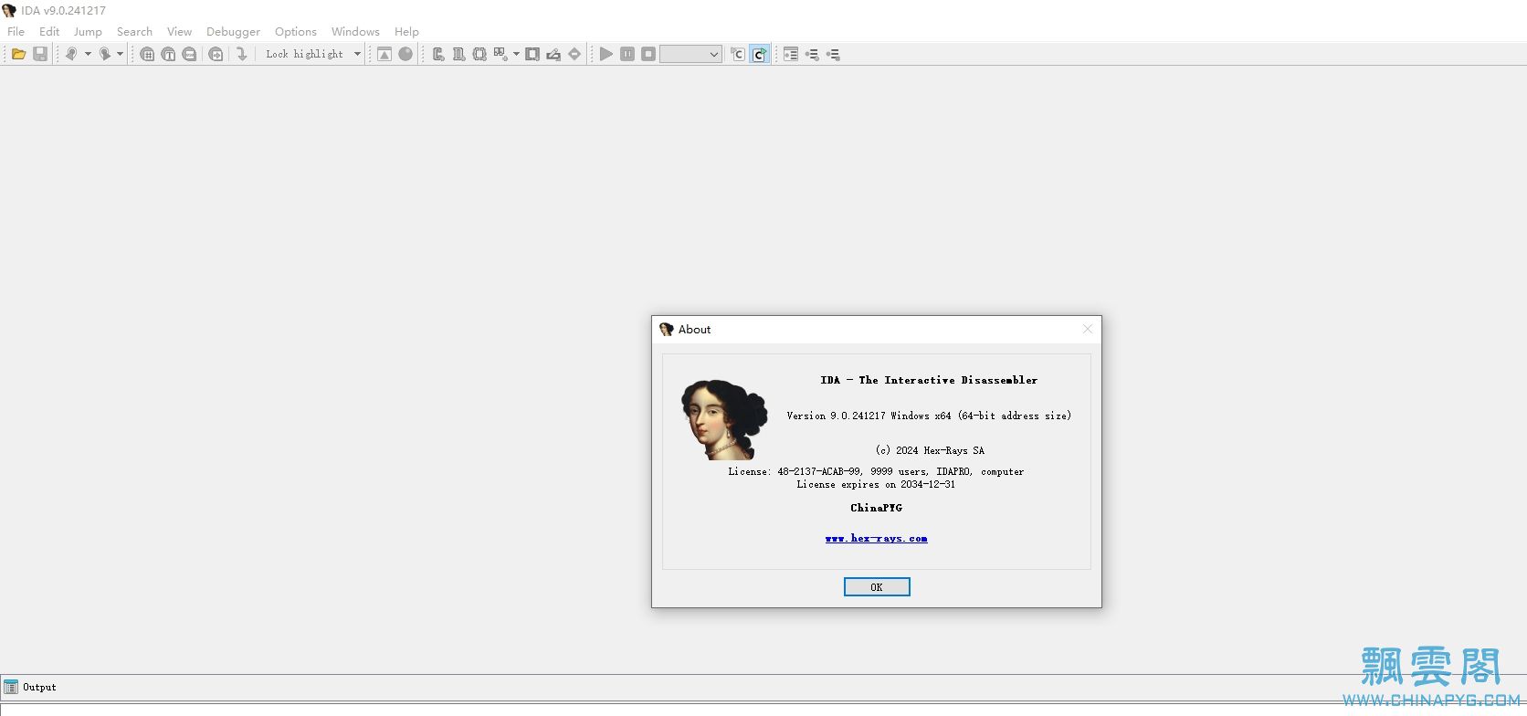This screenshot has height=716, width=1527.
Task: Expand the arrow next to grid icon
Action: (x=516, y=54)
